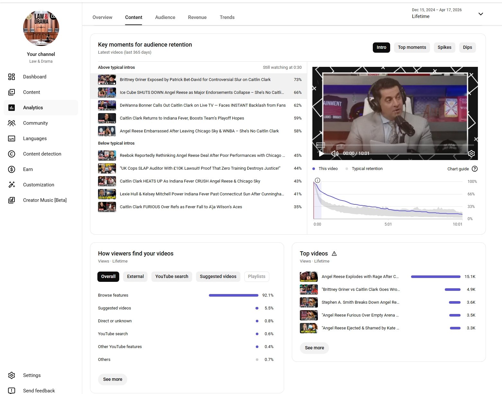Screen dimensions: 502x394
Task: Switch to the Audience tab
Action: 165,17
